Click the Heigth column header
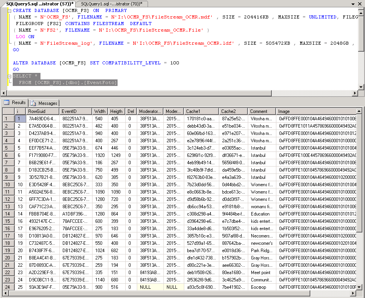365x298 pixels. 116,111
